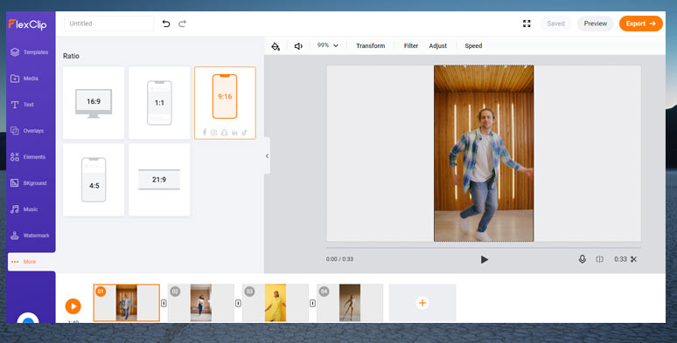Toggle the clip volume icon

[298, 46]
